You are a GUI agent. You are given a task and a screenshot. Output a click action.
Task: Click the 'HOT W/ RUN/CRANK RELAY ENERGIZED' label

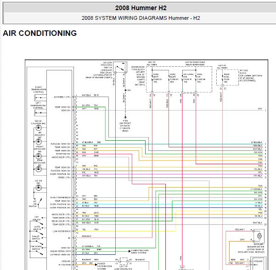(x=195, y=63)
